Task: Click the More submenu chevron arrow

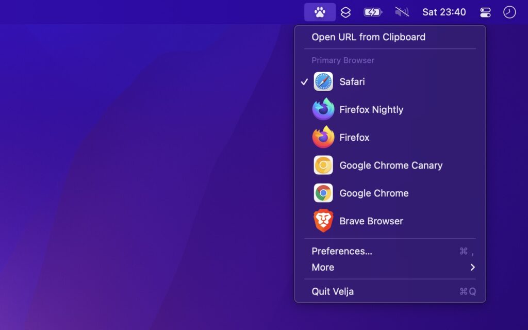Action: click(472, 268)
